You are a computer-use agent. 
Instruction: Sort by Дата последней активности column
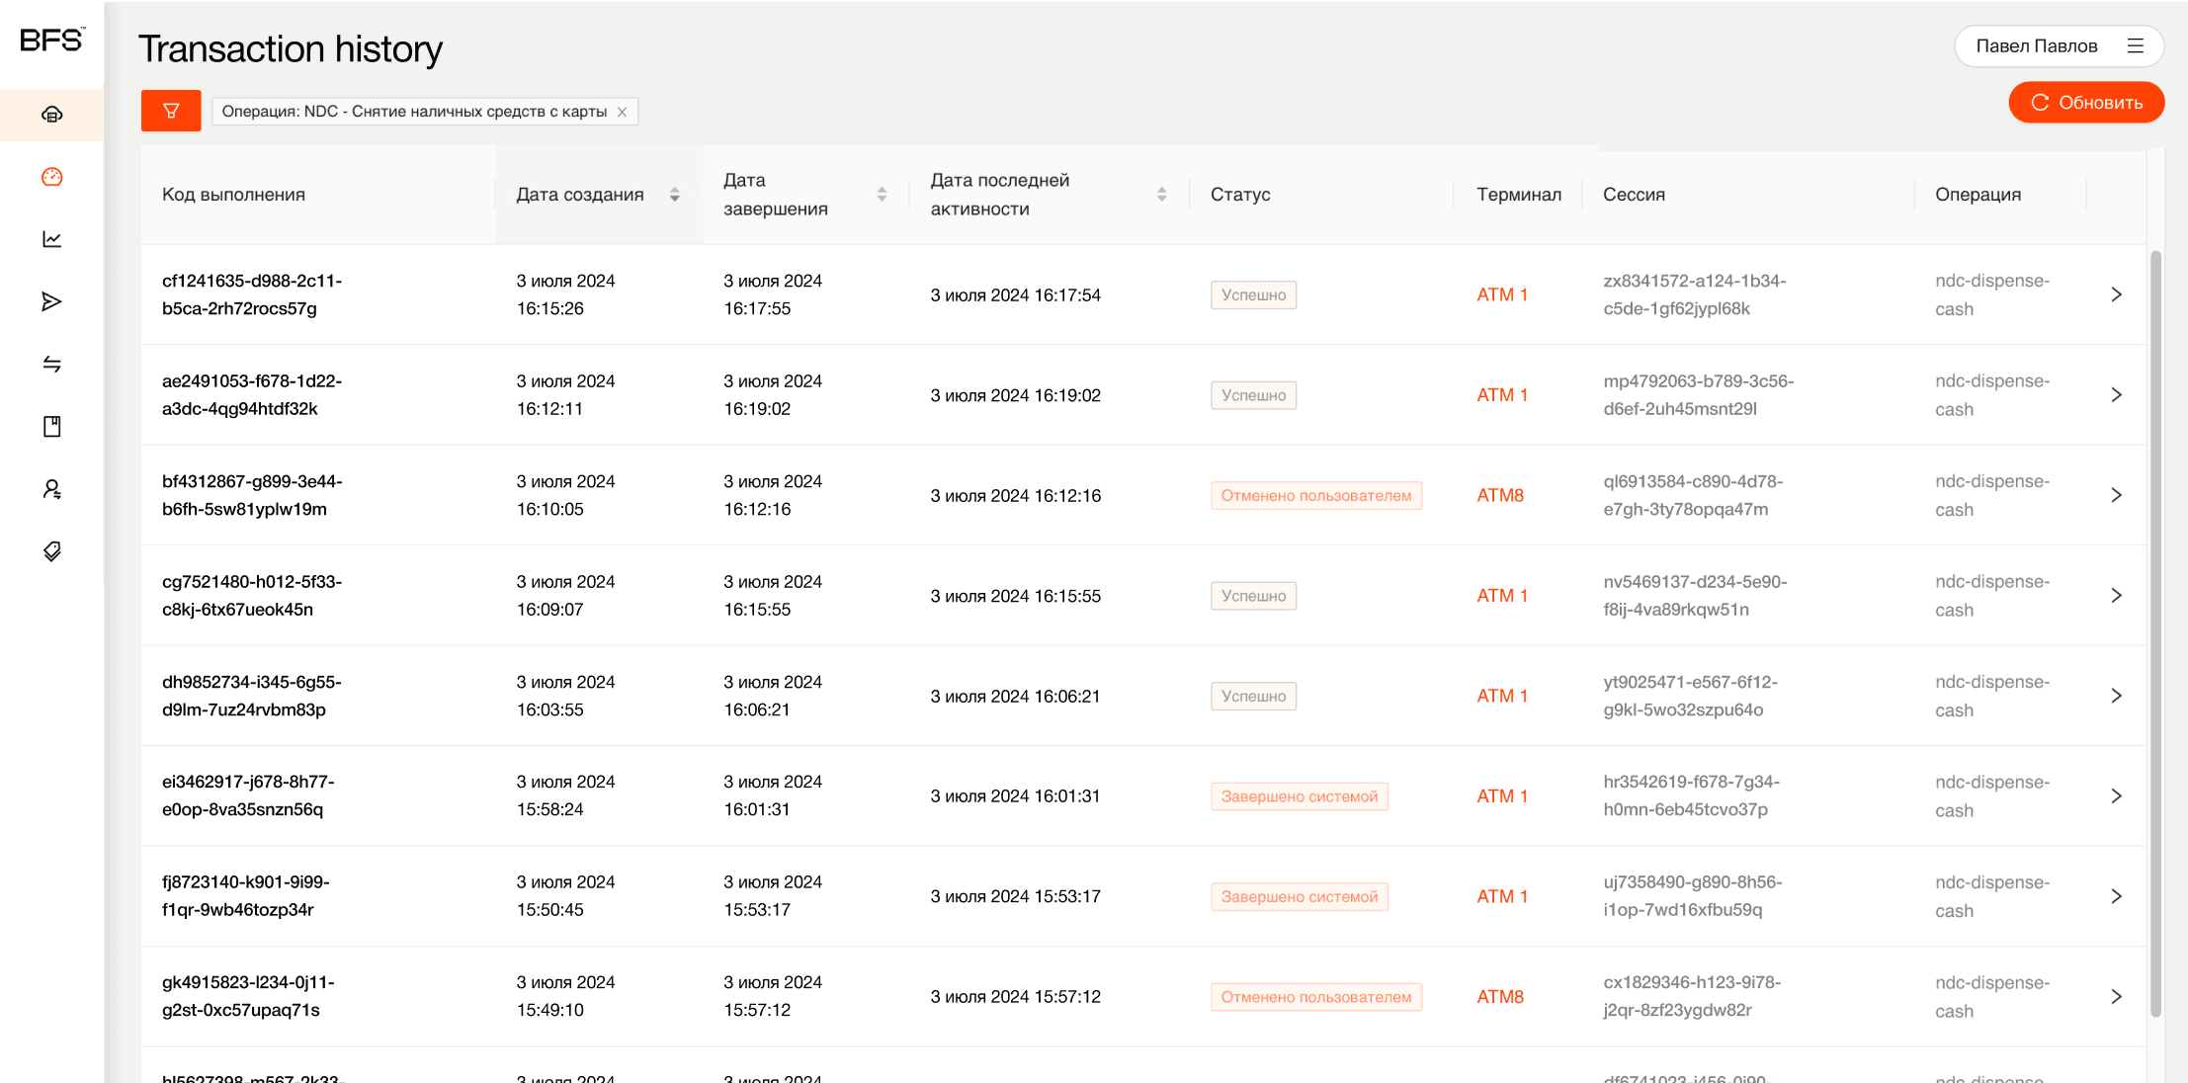[1162, 195]
